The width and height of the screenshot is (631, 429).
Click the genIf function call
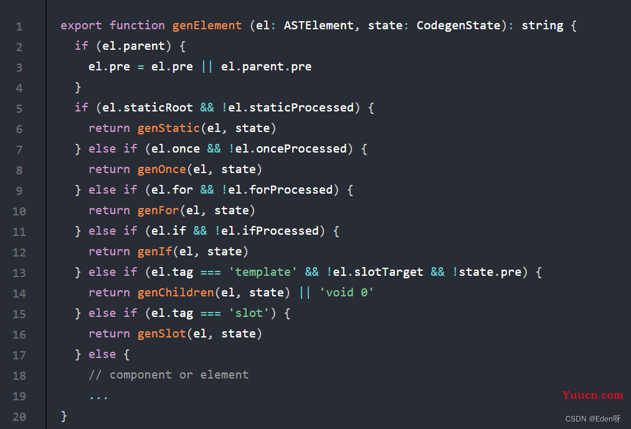tap(154, 252)
